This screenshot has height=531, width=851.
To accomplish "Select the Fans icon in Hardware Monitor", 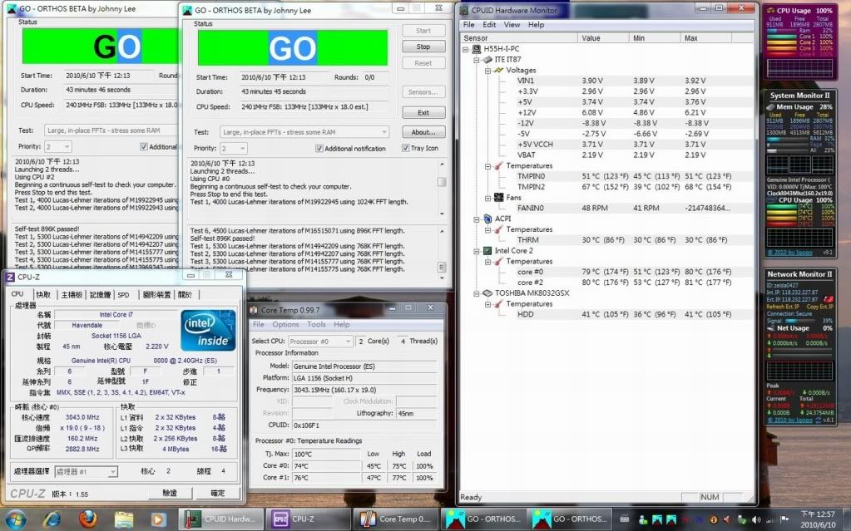I will click(498, 197).
